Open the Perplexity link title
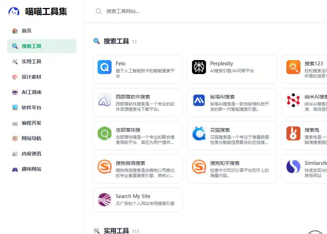Screen dimensions: 327x234 (x=221, y=64)
